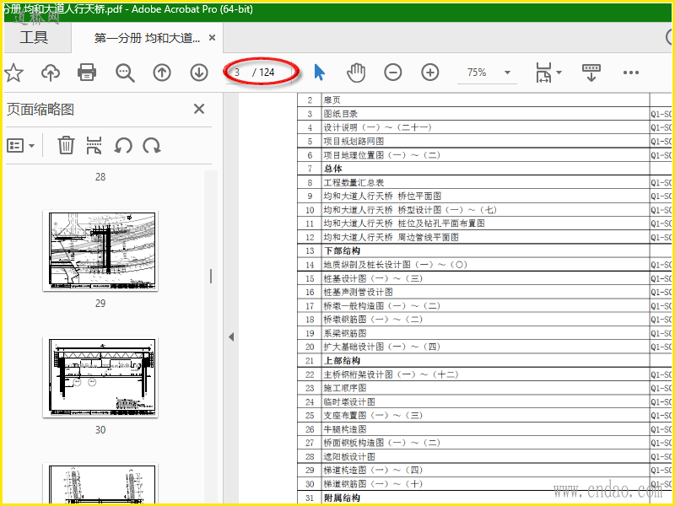The image size is (675, 506).
Task: Open thumbnail options menu icon
Action: (x=20, y=145)
